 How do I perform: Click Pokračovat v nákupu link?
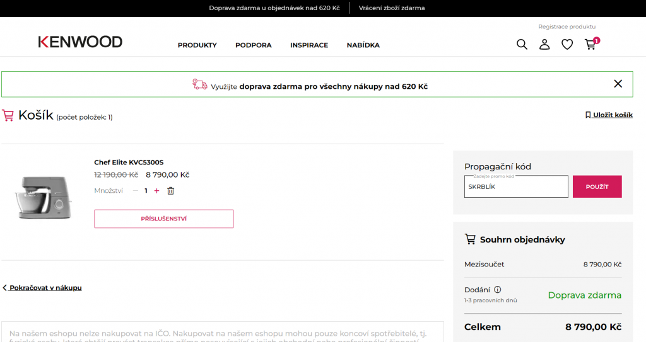click(42, 288)
